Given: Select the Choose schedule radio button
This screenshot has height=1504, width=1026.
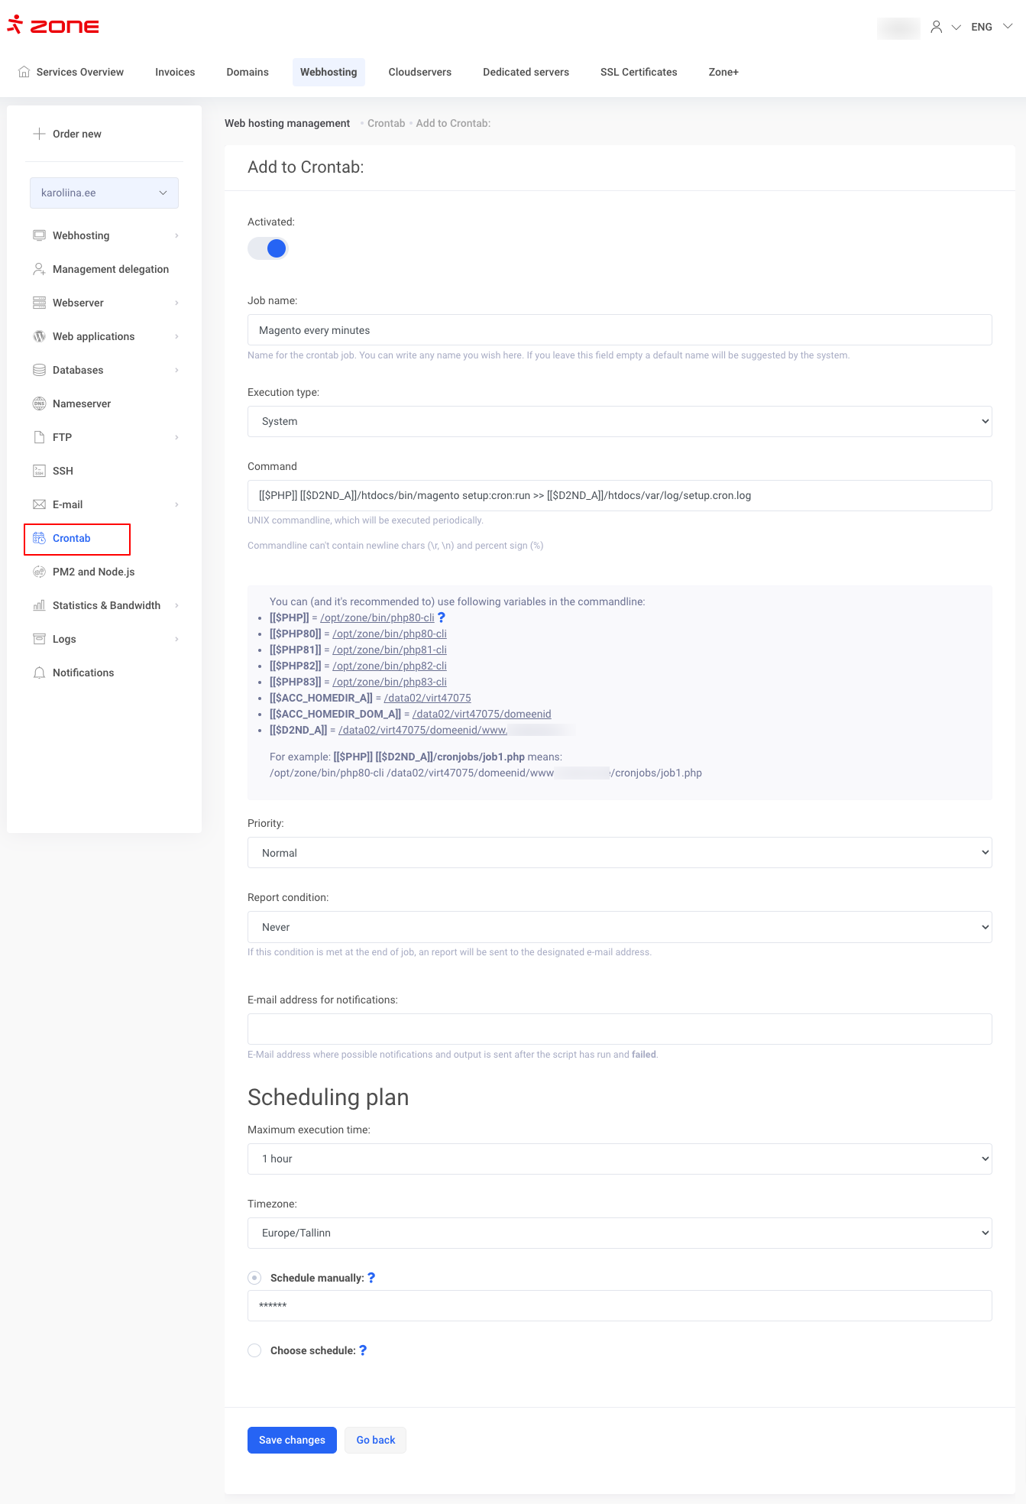Looking at the screenshot, I should (254, 1350).
